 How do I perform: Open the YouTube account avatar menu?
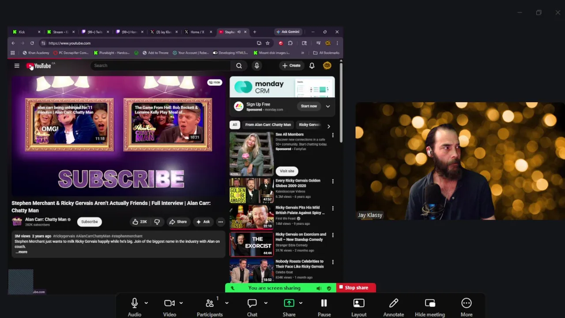click(327, 66)
